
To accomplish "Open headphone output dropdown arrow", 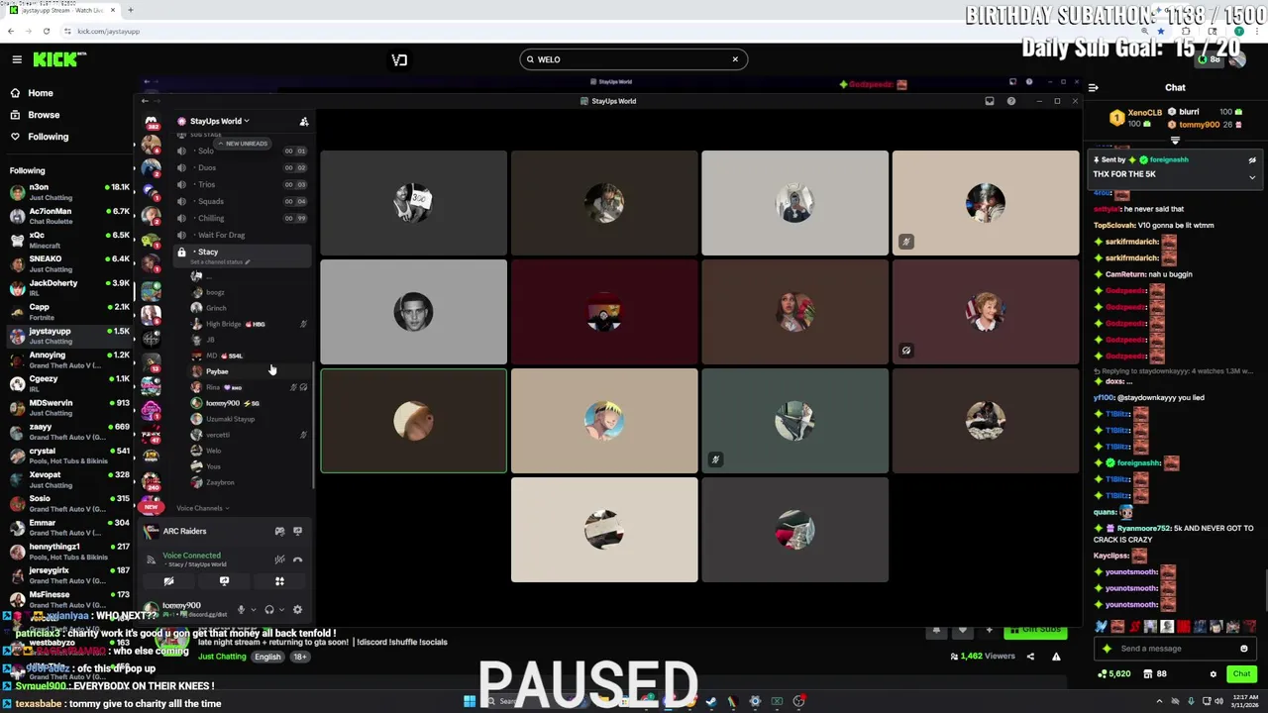I will coord(281,610).
